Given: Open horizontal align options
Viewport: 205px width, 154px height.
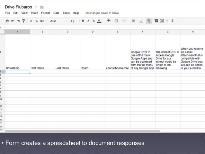Looking at the screenshot, I should coord(134,21).
